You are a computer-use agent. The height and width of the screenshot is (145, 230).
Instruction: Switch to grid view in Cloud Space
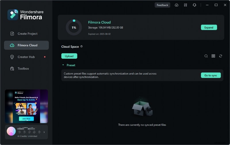[213, 56]
